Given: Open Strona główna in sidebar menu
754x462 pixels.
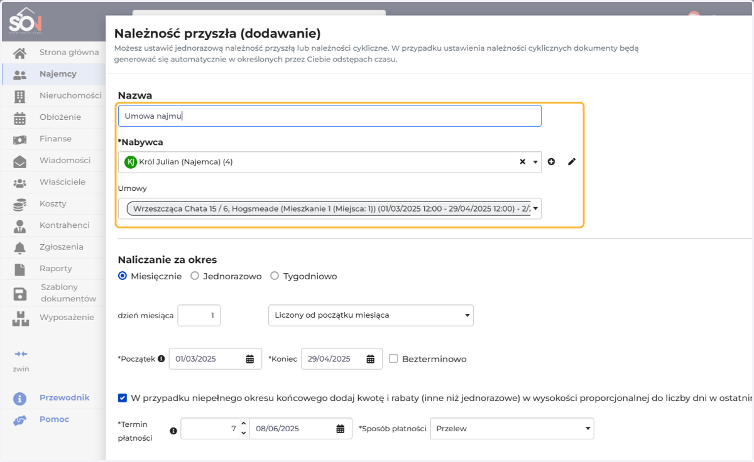Looking at the screenshot, I should (69, 53).
